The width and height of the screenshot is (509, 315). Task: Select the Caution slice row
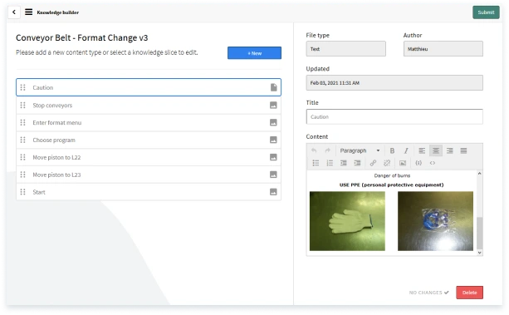pyautogui.click(x=149, y=87)
